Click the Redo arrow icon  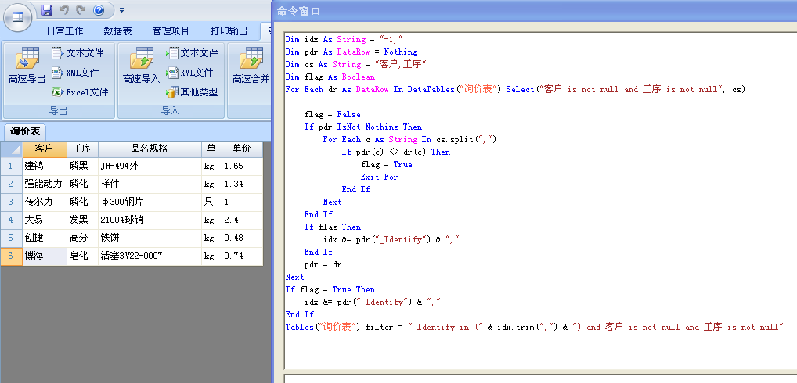point(80,10)
